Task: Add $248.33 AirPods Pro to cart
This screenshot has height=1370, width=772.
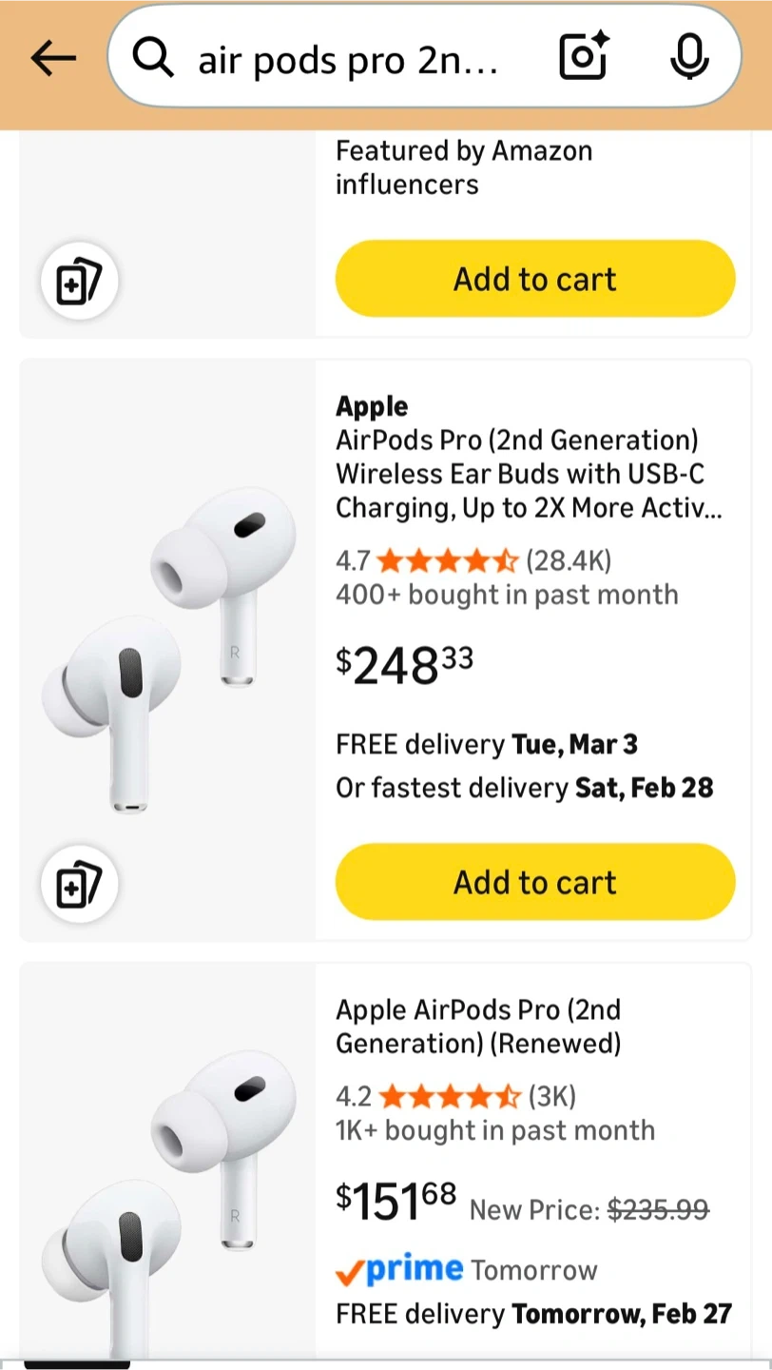Action: click(x=535, y=882)
